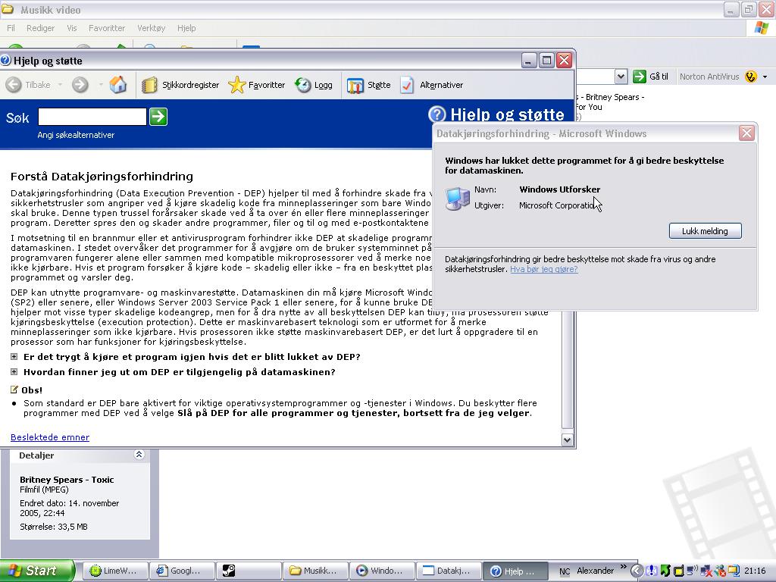Open the Logg history icon
The width and height of the screenshot is (776, 582).
pos(314,85)
